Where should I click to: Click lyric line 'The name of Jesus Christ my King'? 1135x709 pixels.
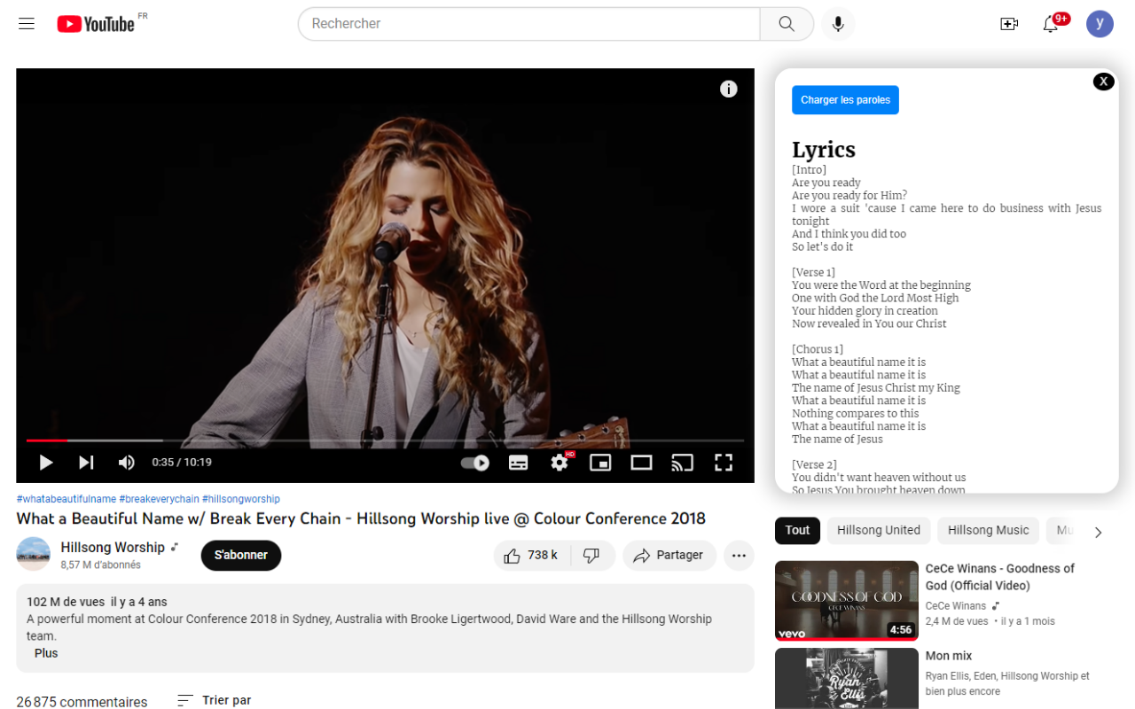[876, 388]
